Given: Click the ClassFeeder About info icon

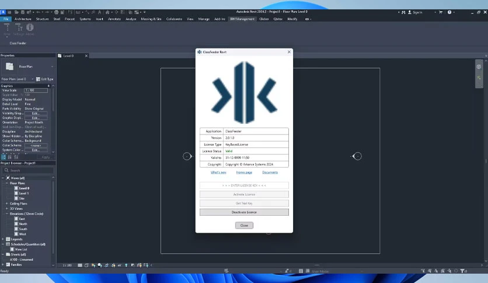Looking at the screenshot, I should click(x=30, y=27).
